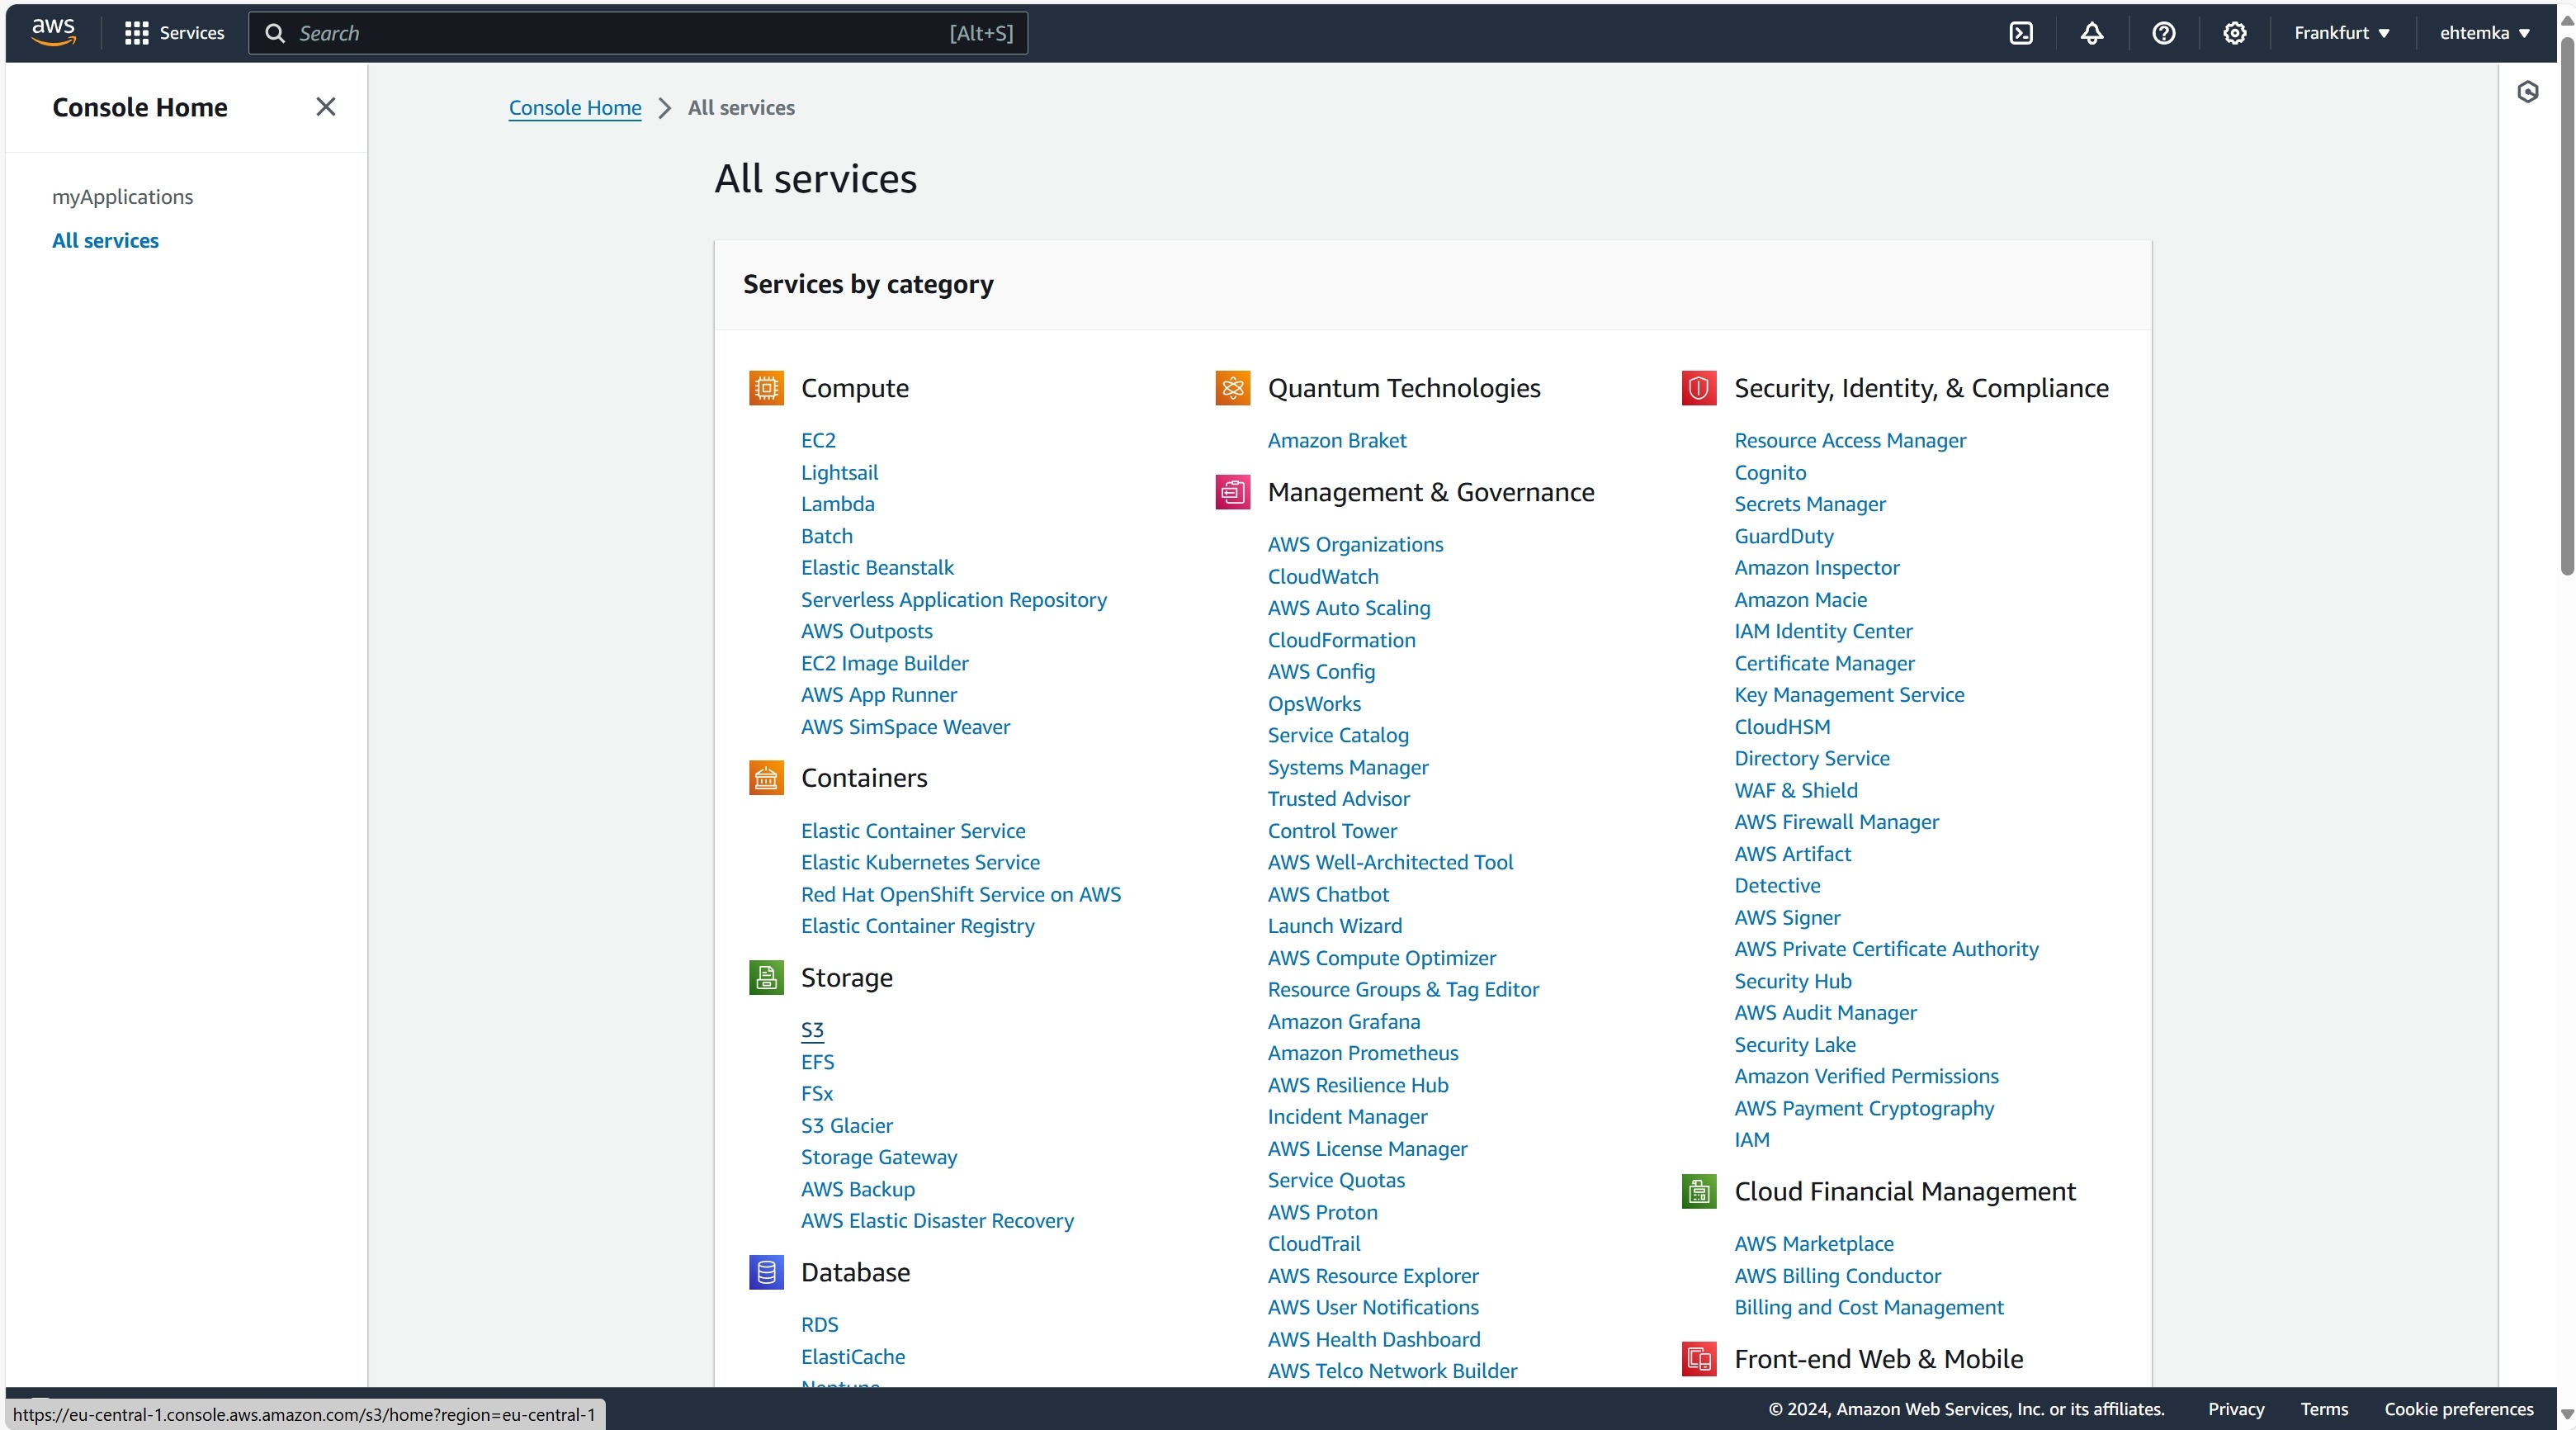Open the Services grid menu
Viewport: 2576px width, 1430px height.
click(174, 33)
